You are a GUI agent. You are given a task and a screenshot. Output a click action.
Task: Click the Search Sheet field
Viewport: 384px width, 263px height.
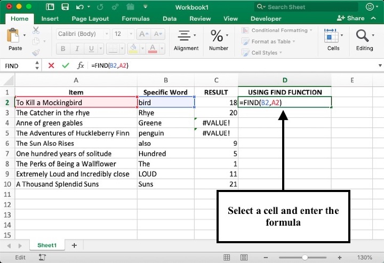[x=306, y=7]
